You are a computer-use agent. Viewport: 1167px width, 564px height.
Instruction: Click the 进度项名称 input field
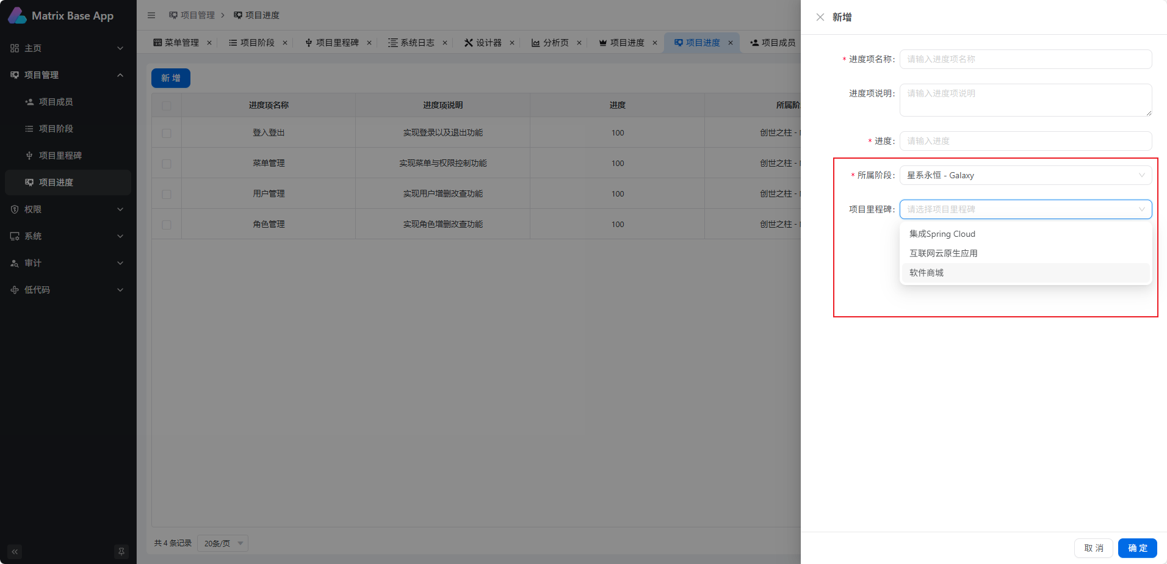(x=1025, y=59)
